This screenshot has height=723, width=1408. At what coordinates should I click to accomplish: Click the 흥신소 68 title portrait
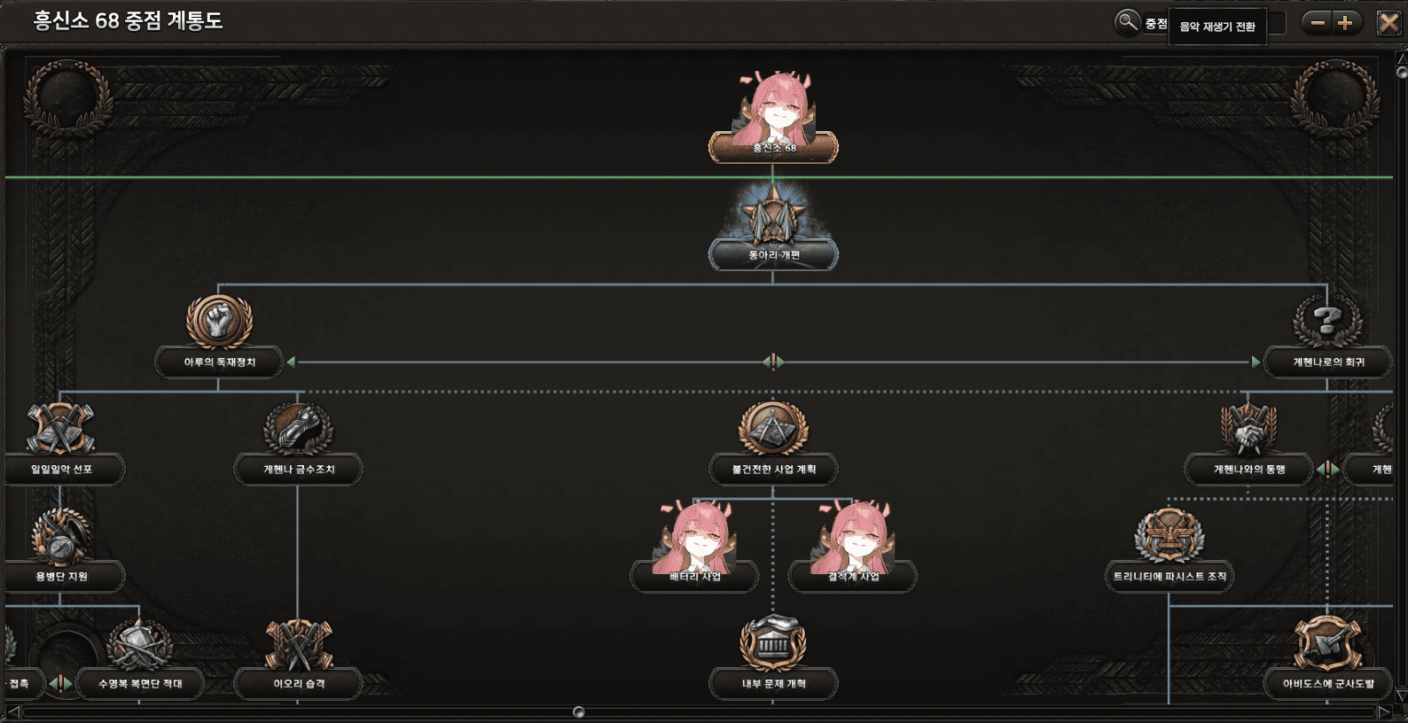coord(773,108)
